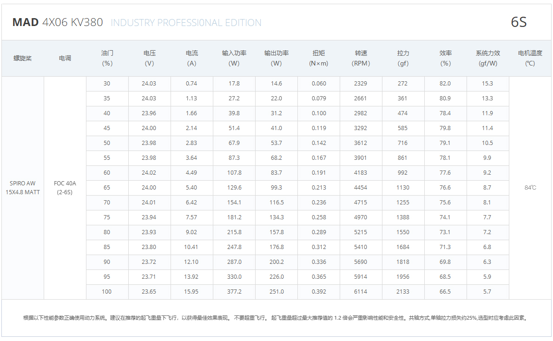Select the 输入功率 (W) column header
The height and width of the screenshot is (341, 553).
coord(234,58)
